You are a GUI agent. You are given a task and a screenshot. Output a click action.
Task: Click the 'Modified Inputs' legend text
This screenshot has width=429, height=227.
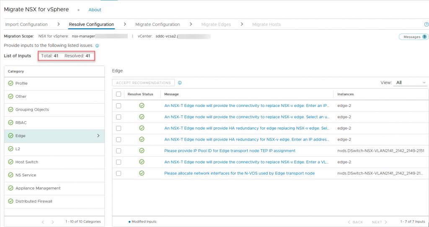click(x=144, y=222)
